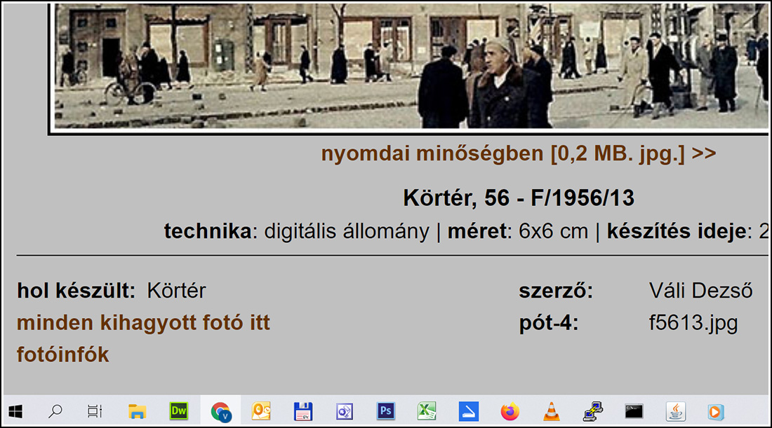
Task: Open the nyomdai minőségben jpg link
Action: 519,154
